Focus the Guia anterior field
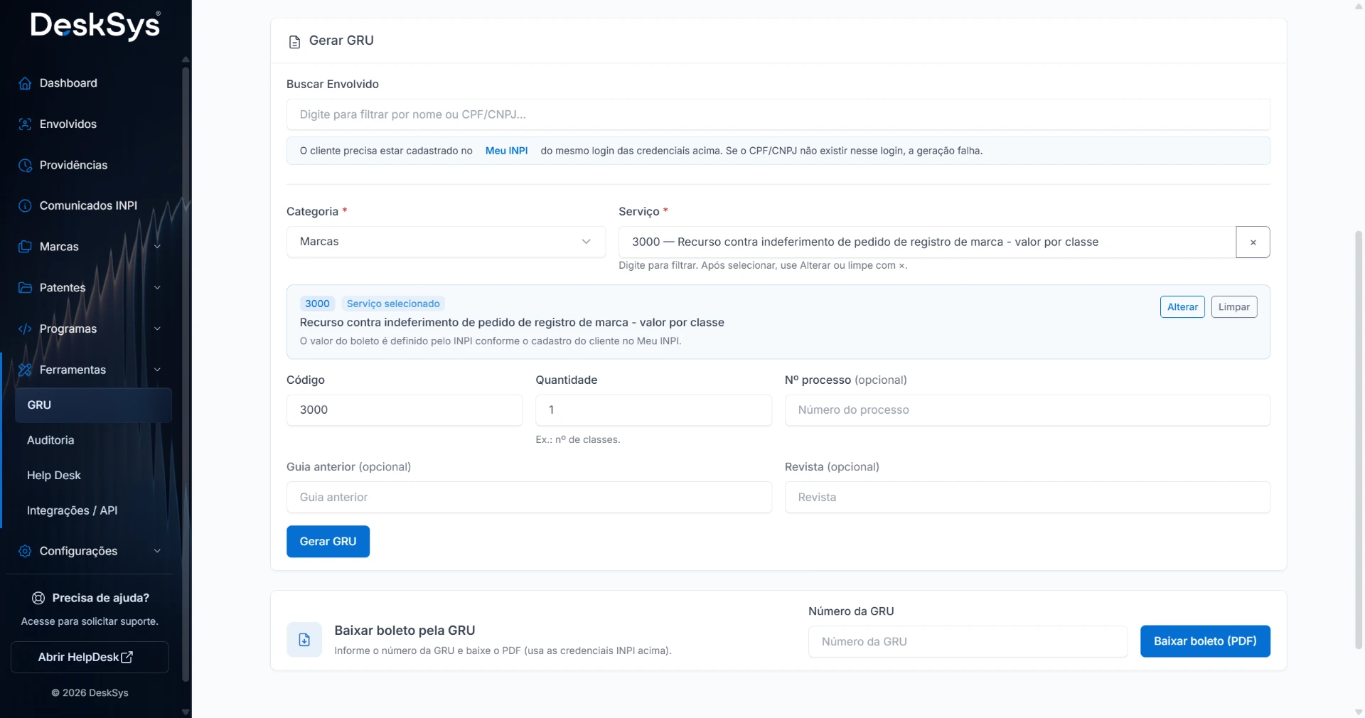Image resolution: width=1365 pixels, height=718 pixels. pyautogui.click(x=529, y=498)
